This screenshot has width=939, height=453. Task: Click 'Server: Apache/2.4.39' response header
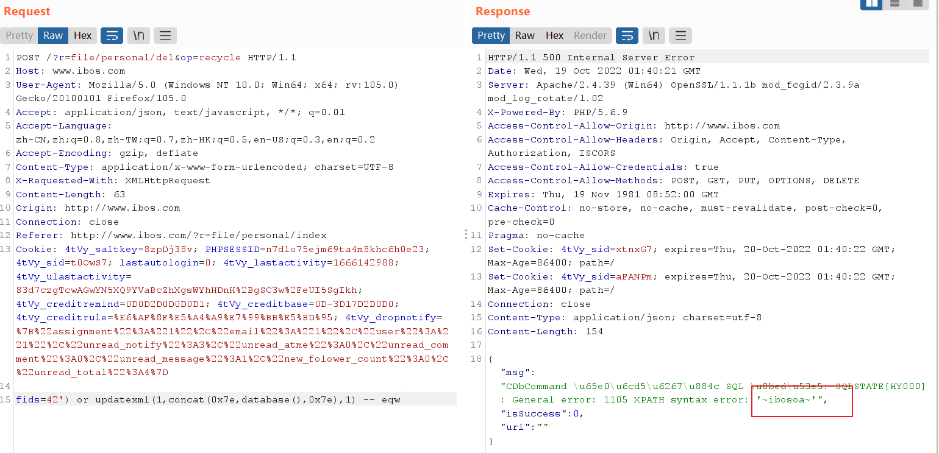pos(673,92)
